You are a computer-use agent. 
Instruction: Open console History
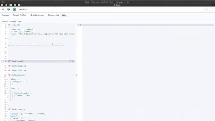click(5, 22)
